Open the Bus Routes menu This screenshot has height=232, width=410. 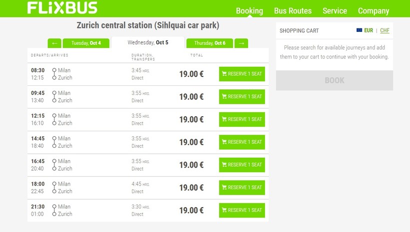click(x=292, y=10)
